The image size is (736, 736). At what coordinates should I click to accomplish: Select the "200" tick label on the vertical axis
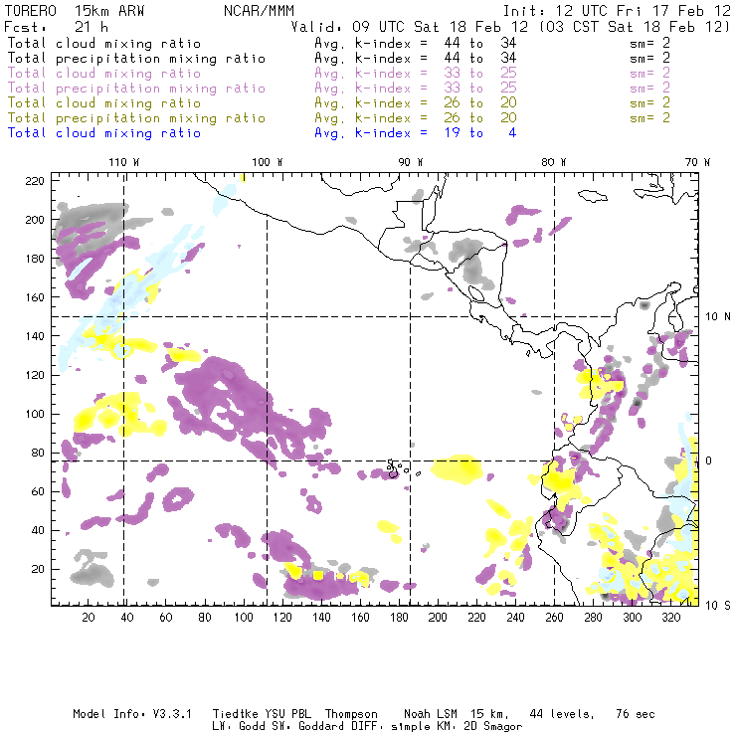[x=35, y=220]
